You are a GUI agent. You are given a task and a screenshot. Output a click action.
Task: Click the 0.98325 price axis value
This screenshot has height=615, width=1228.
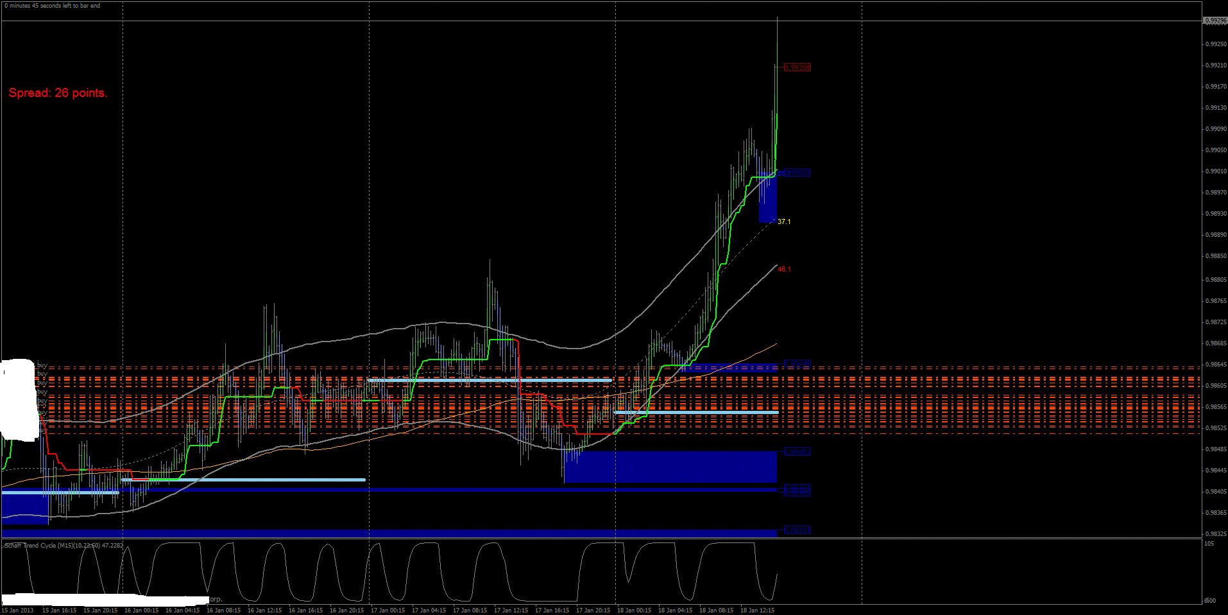pos(1216,534)
